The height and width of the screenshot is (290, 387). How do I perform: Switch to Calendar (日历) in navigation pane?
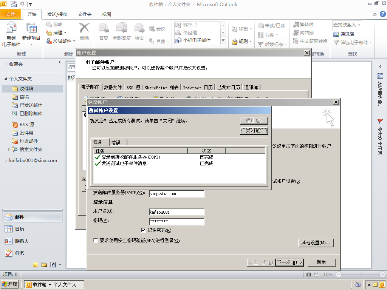coord(33,229)
